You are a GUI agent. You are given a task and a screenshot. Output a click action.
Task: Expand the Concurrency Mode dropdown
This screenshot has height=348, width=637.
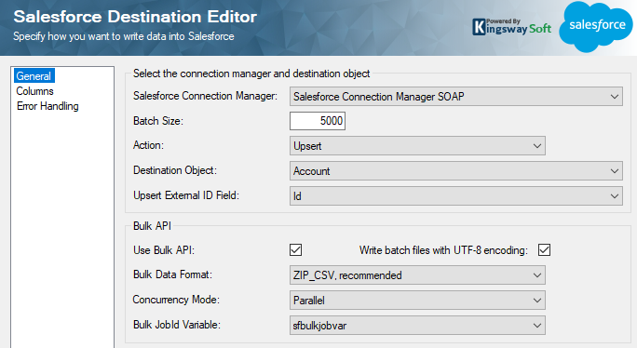click(417, 301)
